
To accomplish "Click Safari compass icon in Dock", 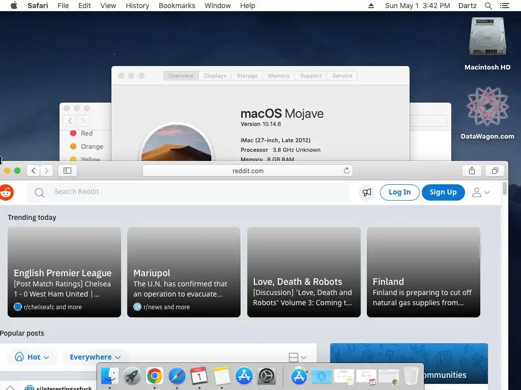I will tap(177, 376).
